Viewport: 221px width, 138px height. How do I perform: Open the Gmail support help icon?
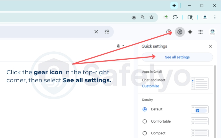pos(169,32)
